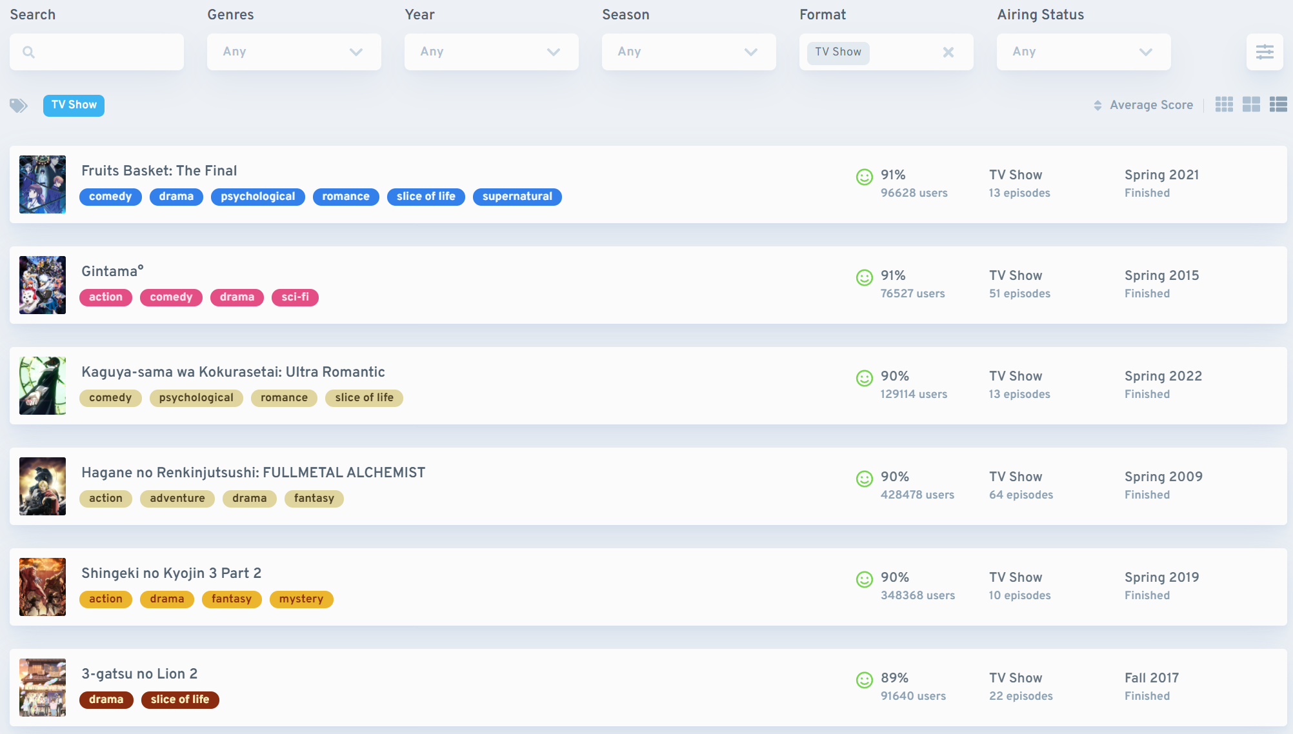Open Shingeki no Kyojin 3 Part 2
Screen dimensions: 1293x734
coord(171,573)
